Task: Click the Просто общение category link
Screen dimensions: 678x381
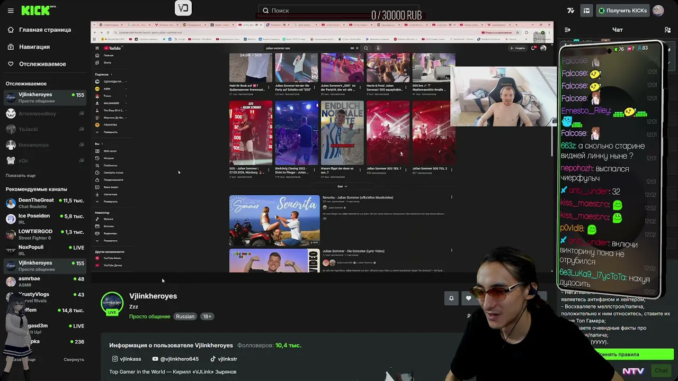Action: (150, 316)
